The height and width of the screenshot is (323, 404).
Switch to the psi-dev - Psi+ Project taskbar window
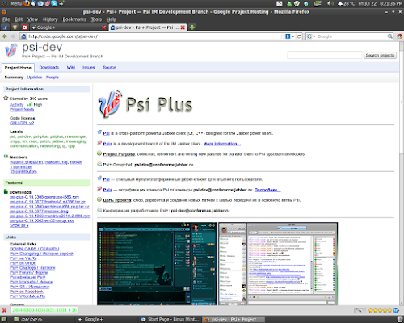pos(234,319)
